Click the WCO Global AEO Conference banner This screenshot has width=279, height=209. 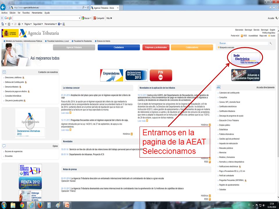point(30,170)
